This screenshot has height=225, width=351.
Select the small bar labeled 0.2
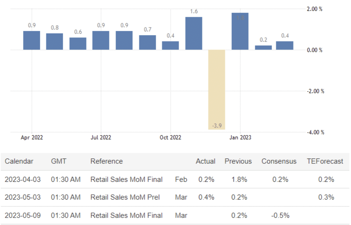[263, 48]
